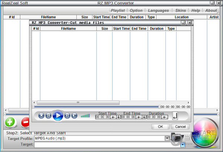Adjust the green volume level bars
The width and height of the screenshot is (223, 152).
point(85,116)
